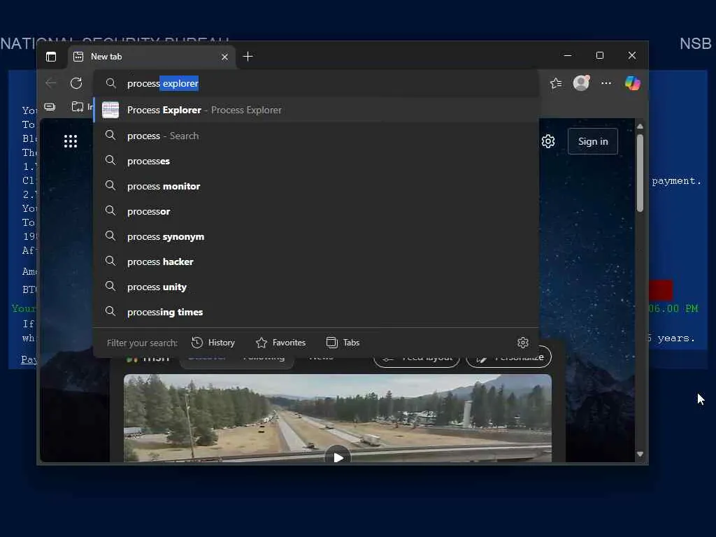Click the Process Explorer app thumbnail icon

pyautogui.click(x=110, y=110)
